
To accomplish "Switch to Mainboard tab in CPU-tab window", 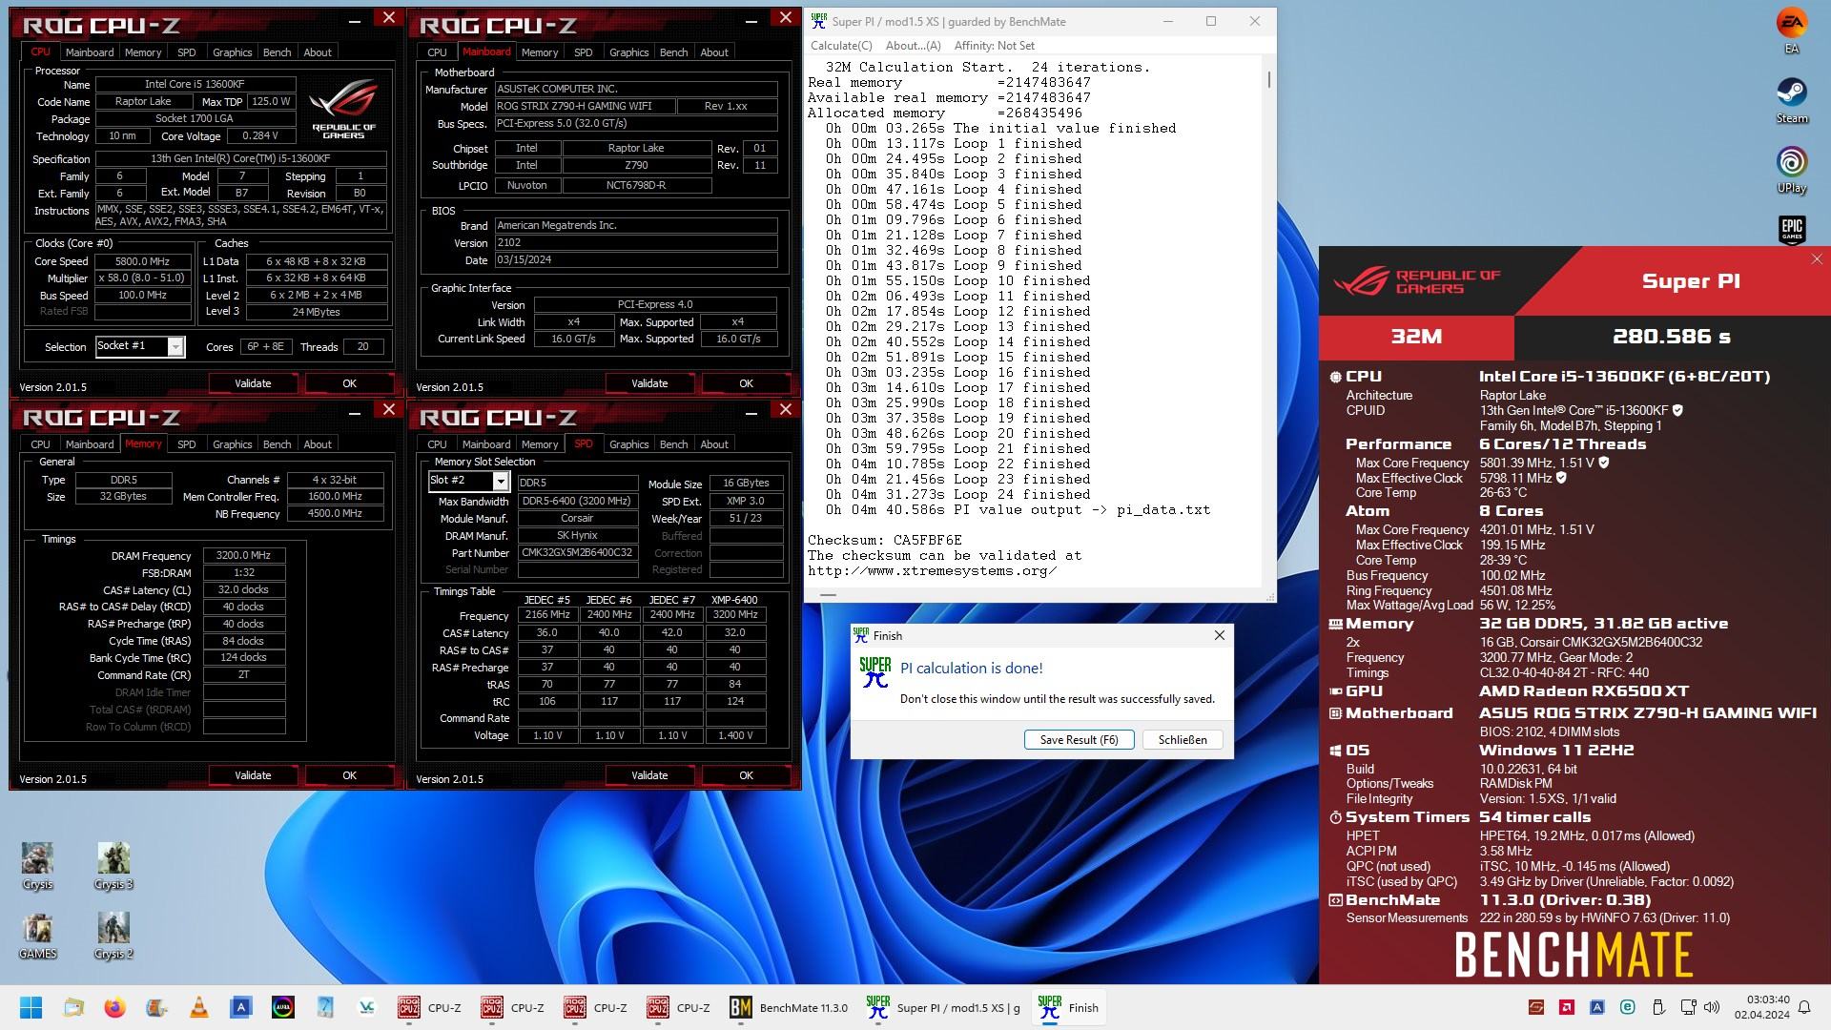I will [90, 52].
